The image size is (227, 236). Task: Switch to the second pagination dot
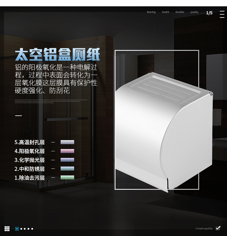point(21,229)
